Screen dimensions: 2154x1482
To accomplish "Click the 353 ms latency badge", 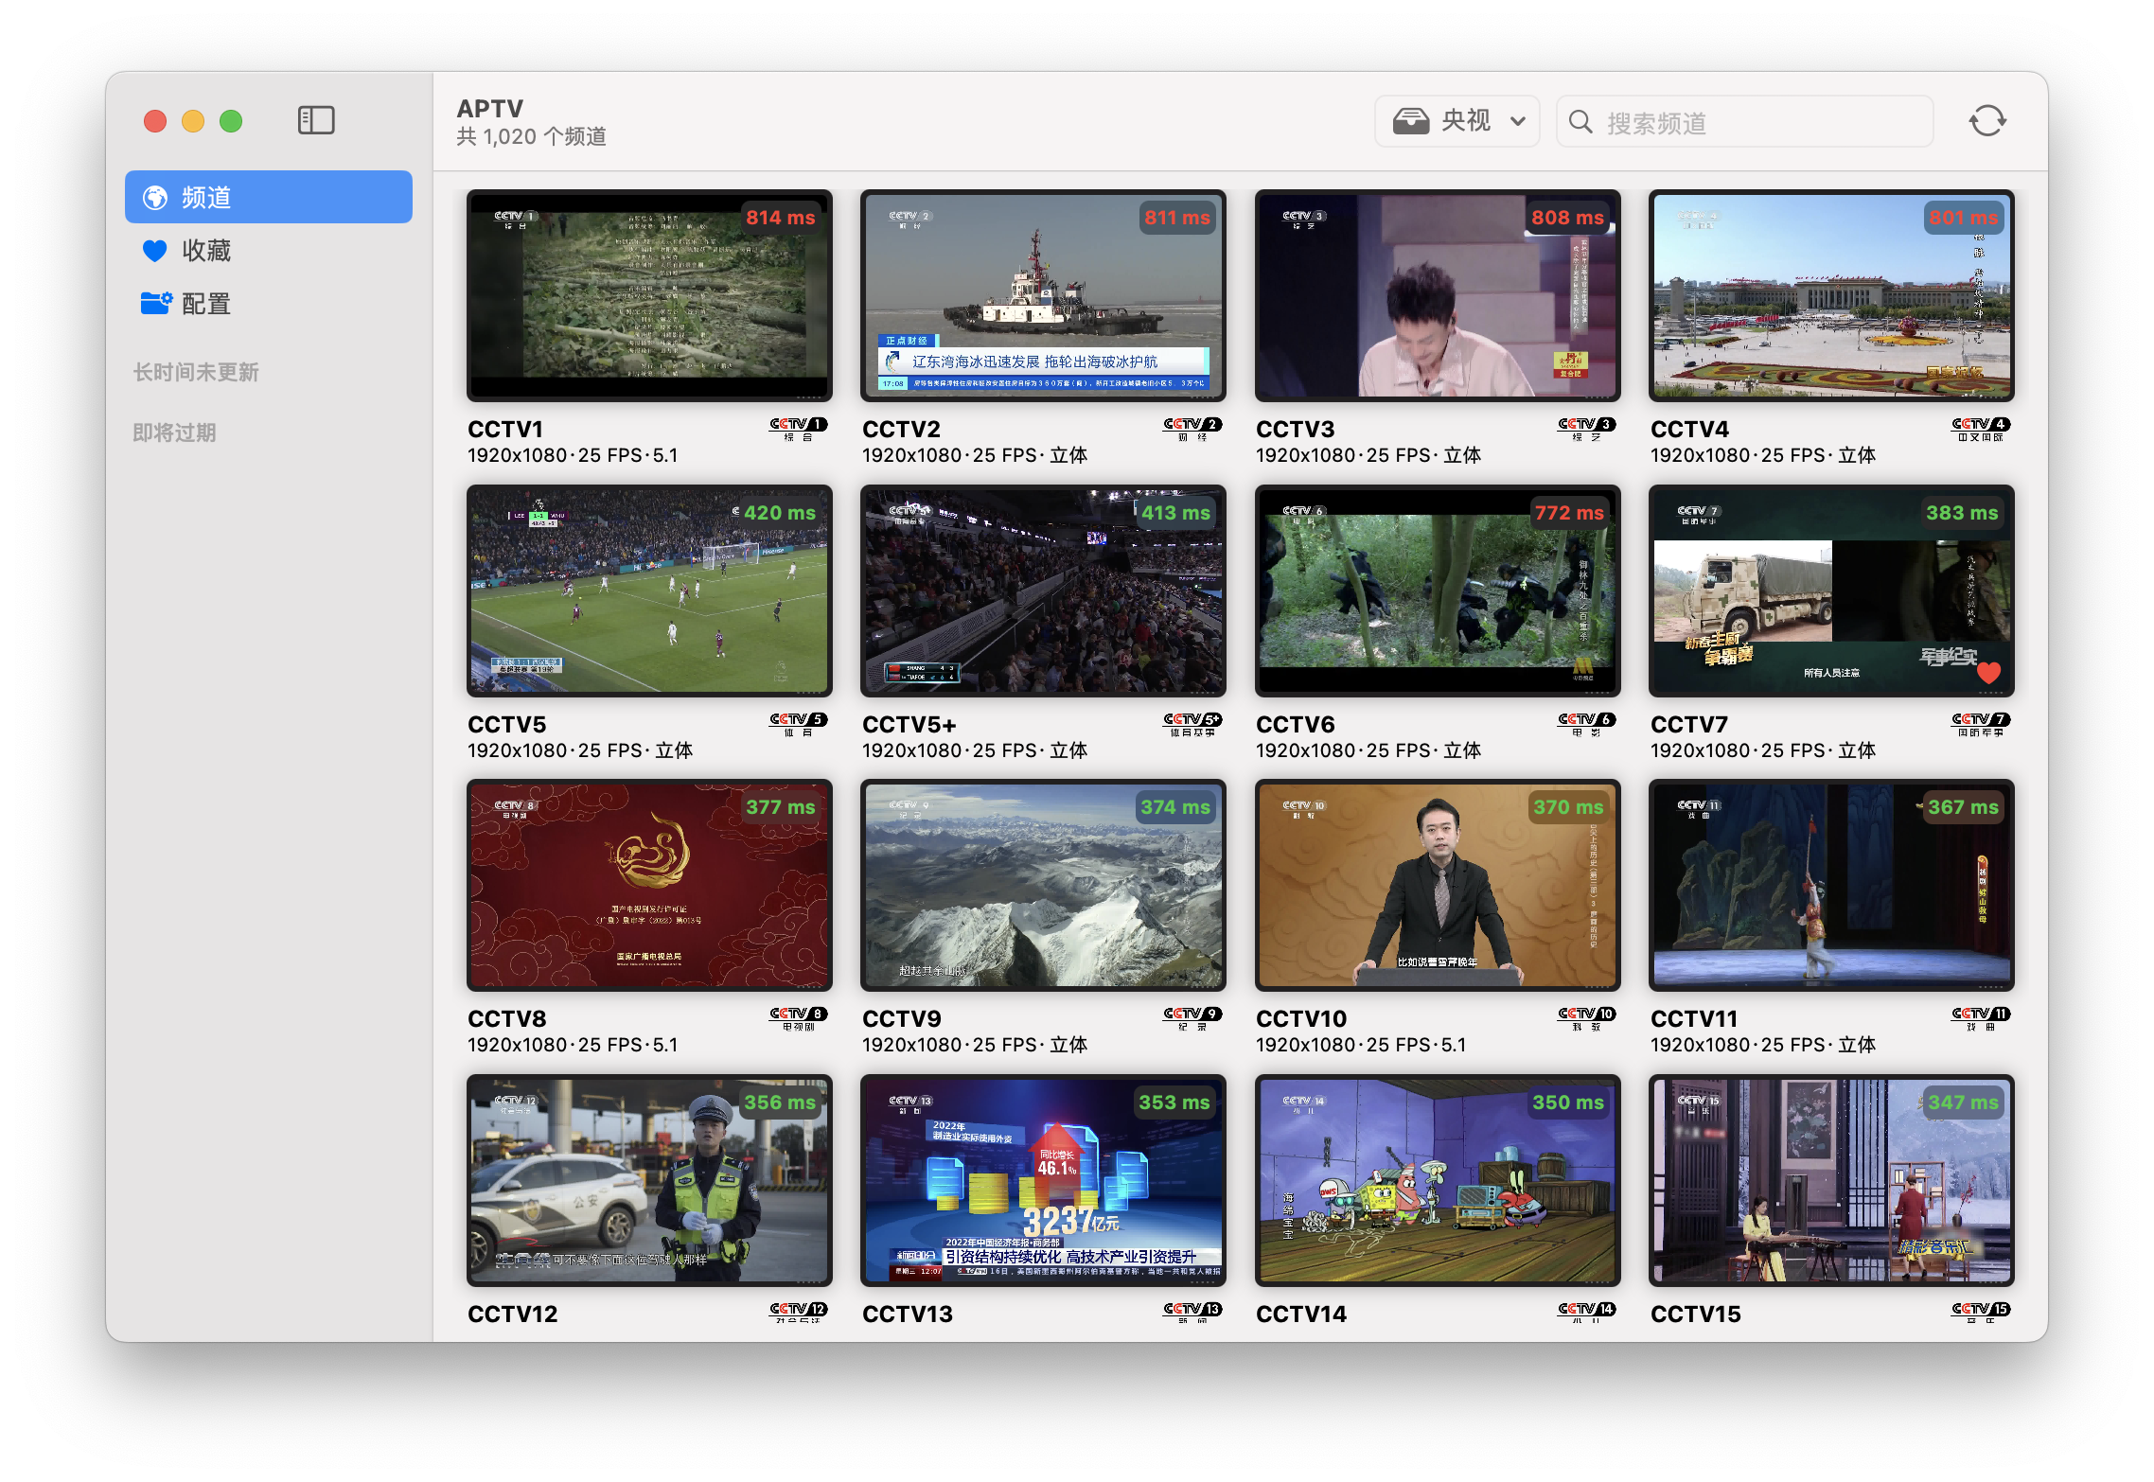I will click(1174, 1103).
